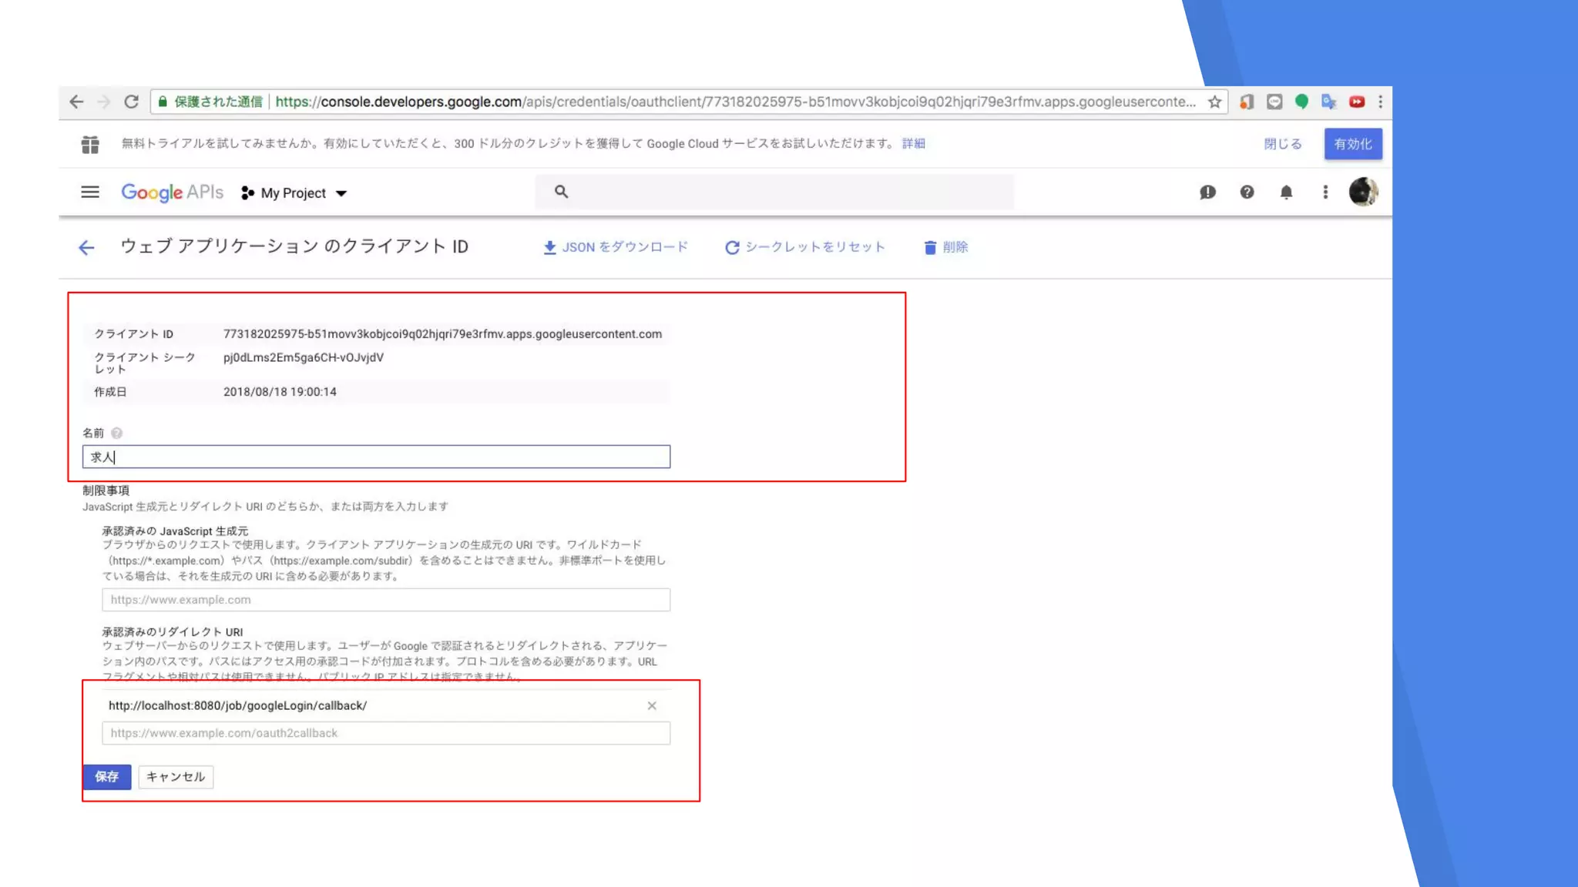Open the more options menu in console header
This screenshot has height=887, width=1578.
[x=1325, y=192]
